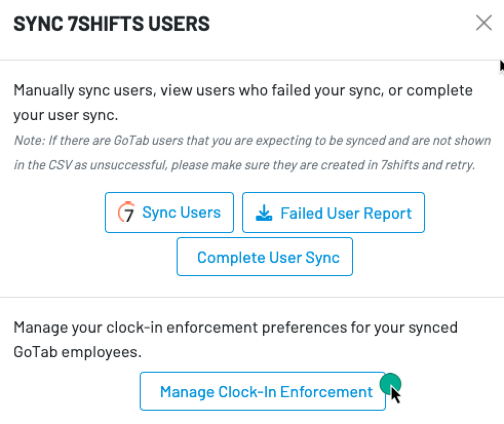Screen dimensions: 504x424
Task: Click the download icon on Failed User Report
Action: click(x=264, y=212)
